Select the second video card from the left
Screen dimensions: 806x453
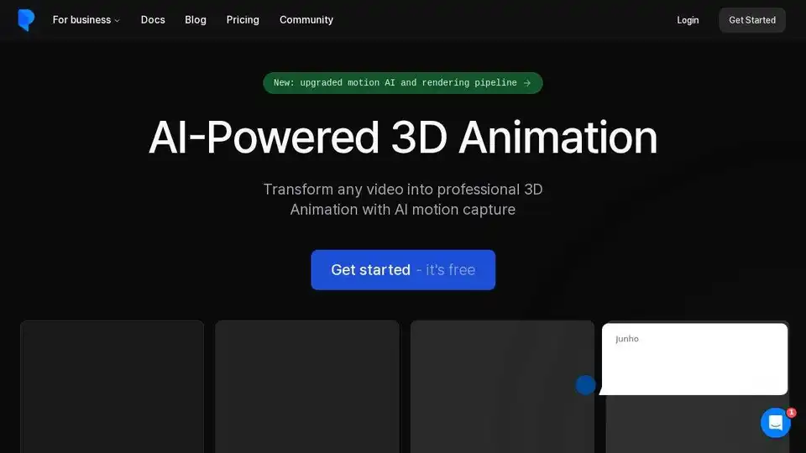307,386
